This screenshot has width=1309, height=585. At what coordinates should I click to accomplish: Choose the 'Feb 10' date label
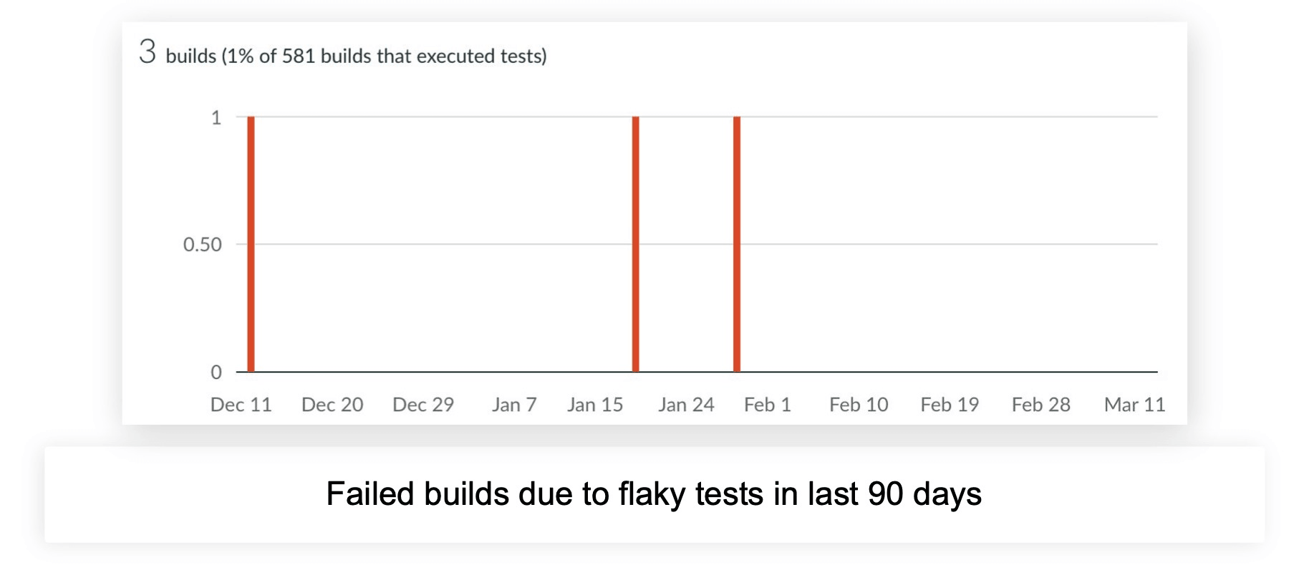tap(859, 405)
